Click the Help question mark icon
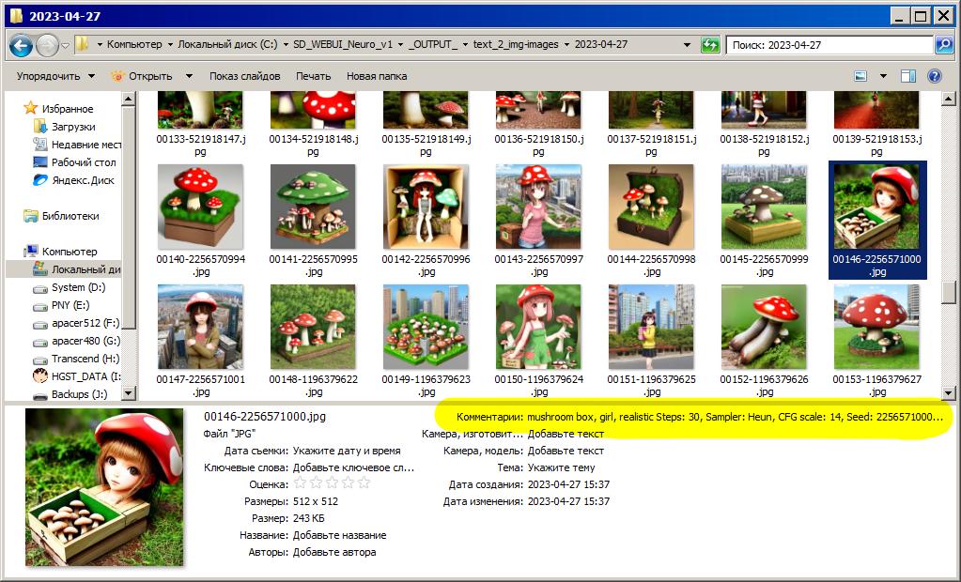 tap(934, 76)
